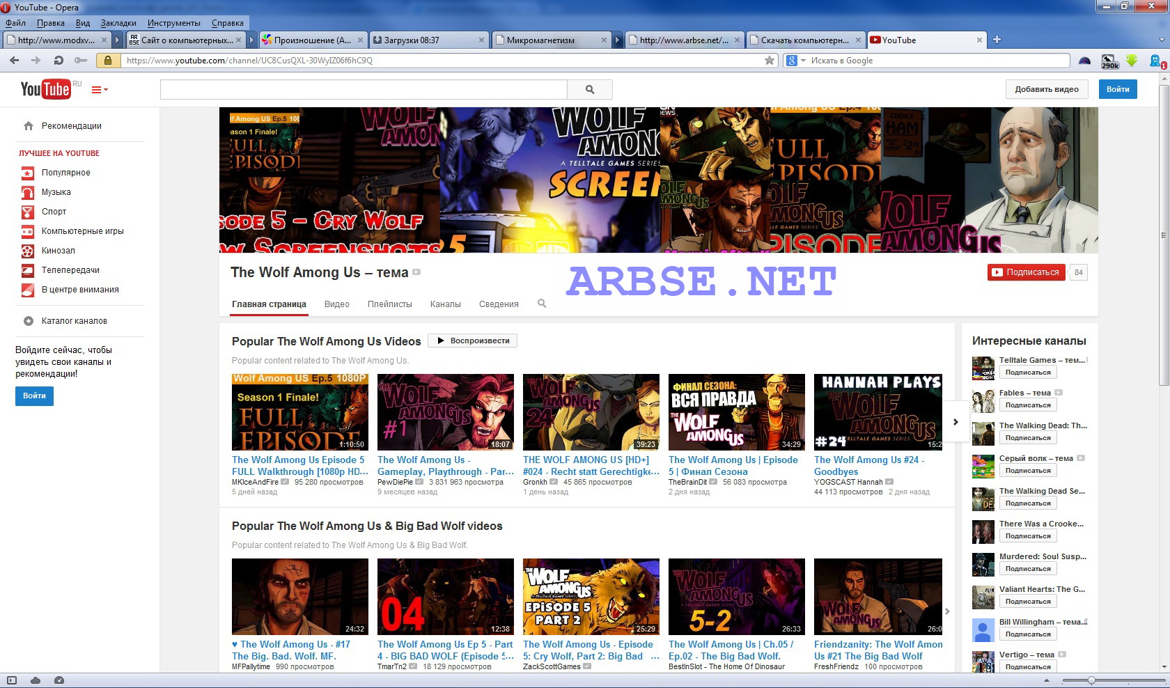Open Hannah Plays #24 video thumbnail
The width and height of the screenshot is (1170, 688).
pos(877,412)
